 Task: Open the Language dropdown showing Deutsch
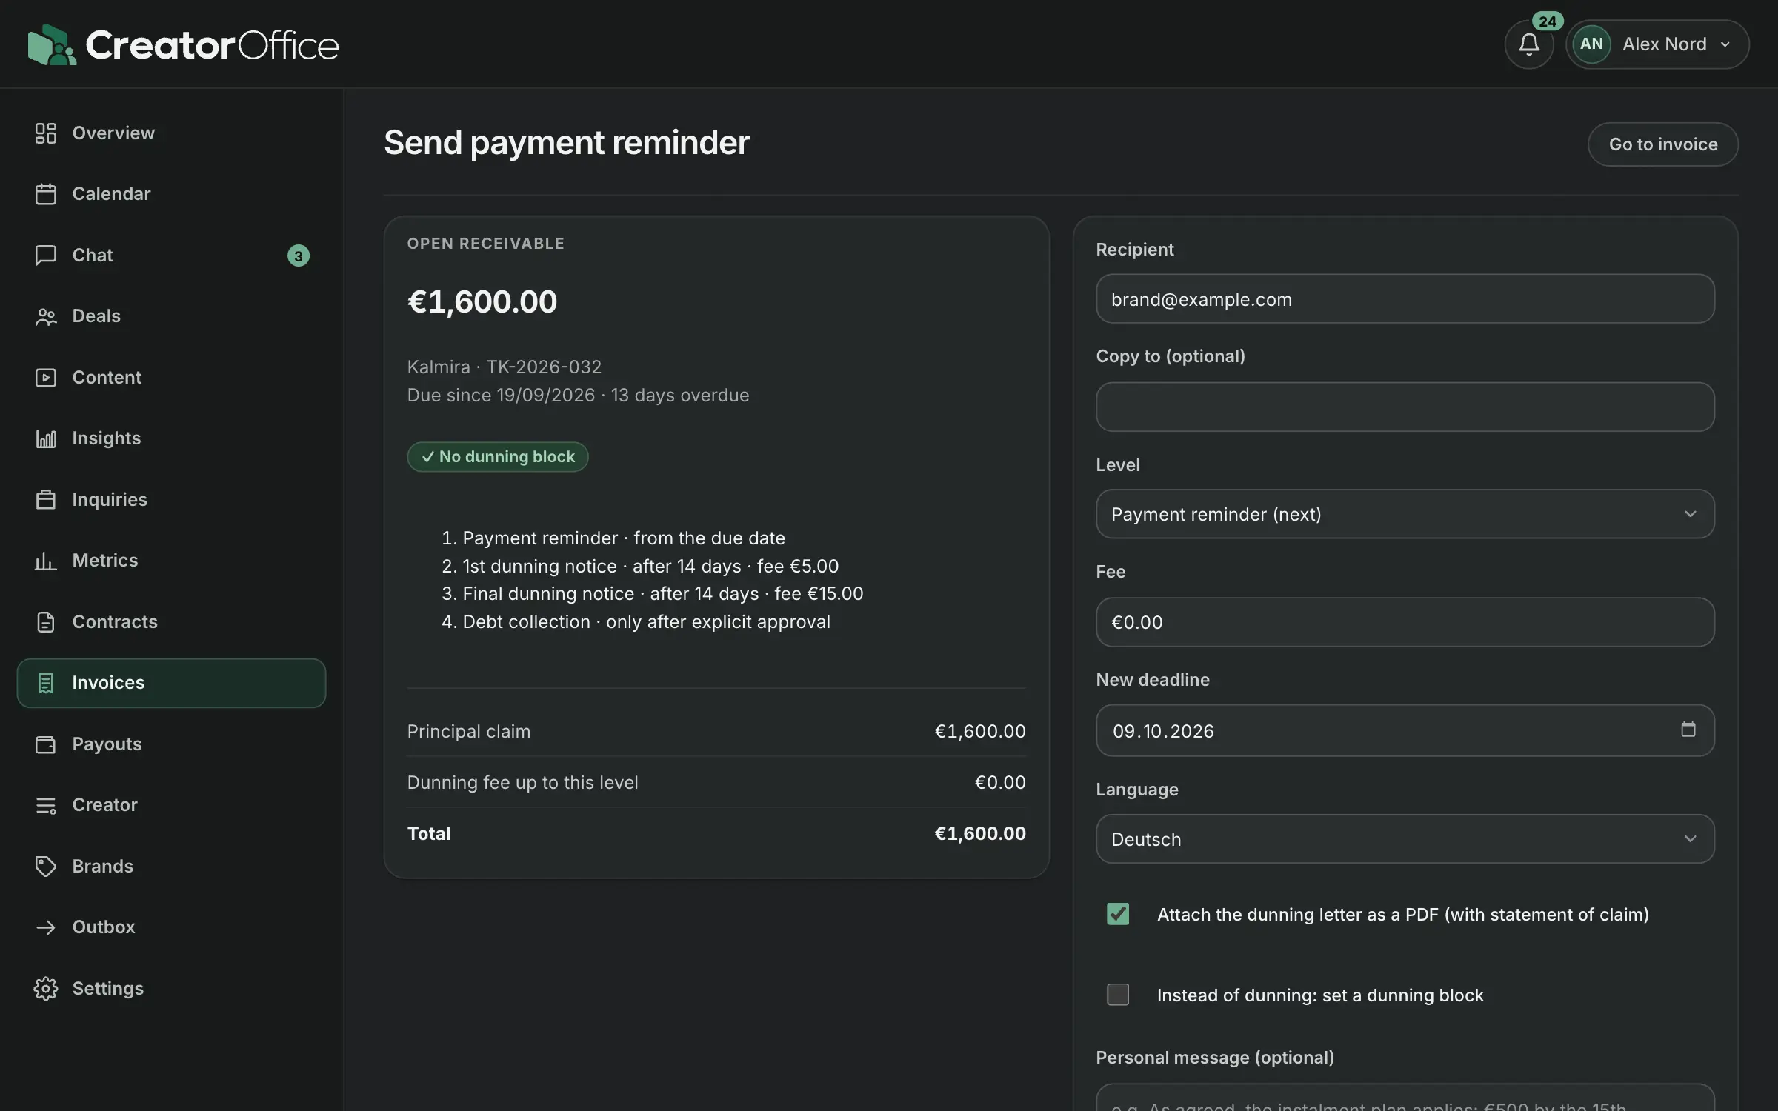(x=1405, y=839)
